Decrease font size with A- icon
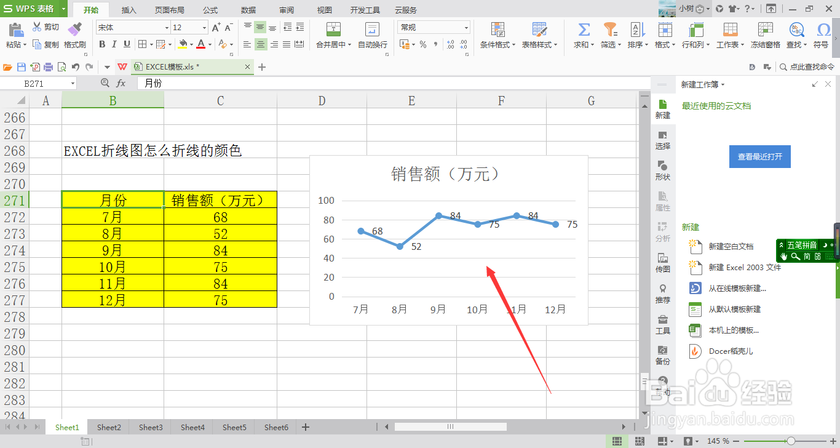 click(229, 28)
